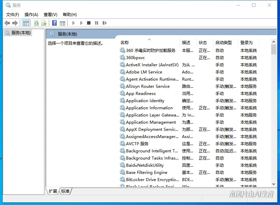Image resolution: width=280 pixels, height=205 pixels.
Task: Switch to the 扩展 tab
Action: 52,191
